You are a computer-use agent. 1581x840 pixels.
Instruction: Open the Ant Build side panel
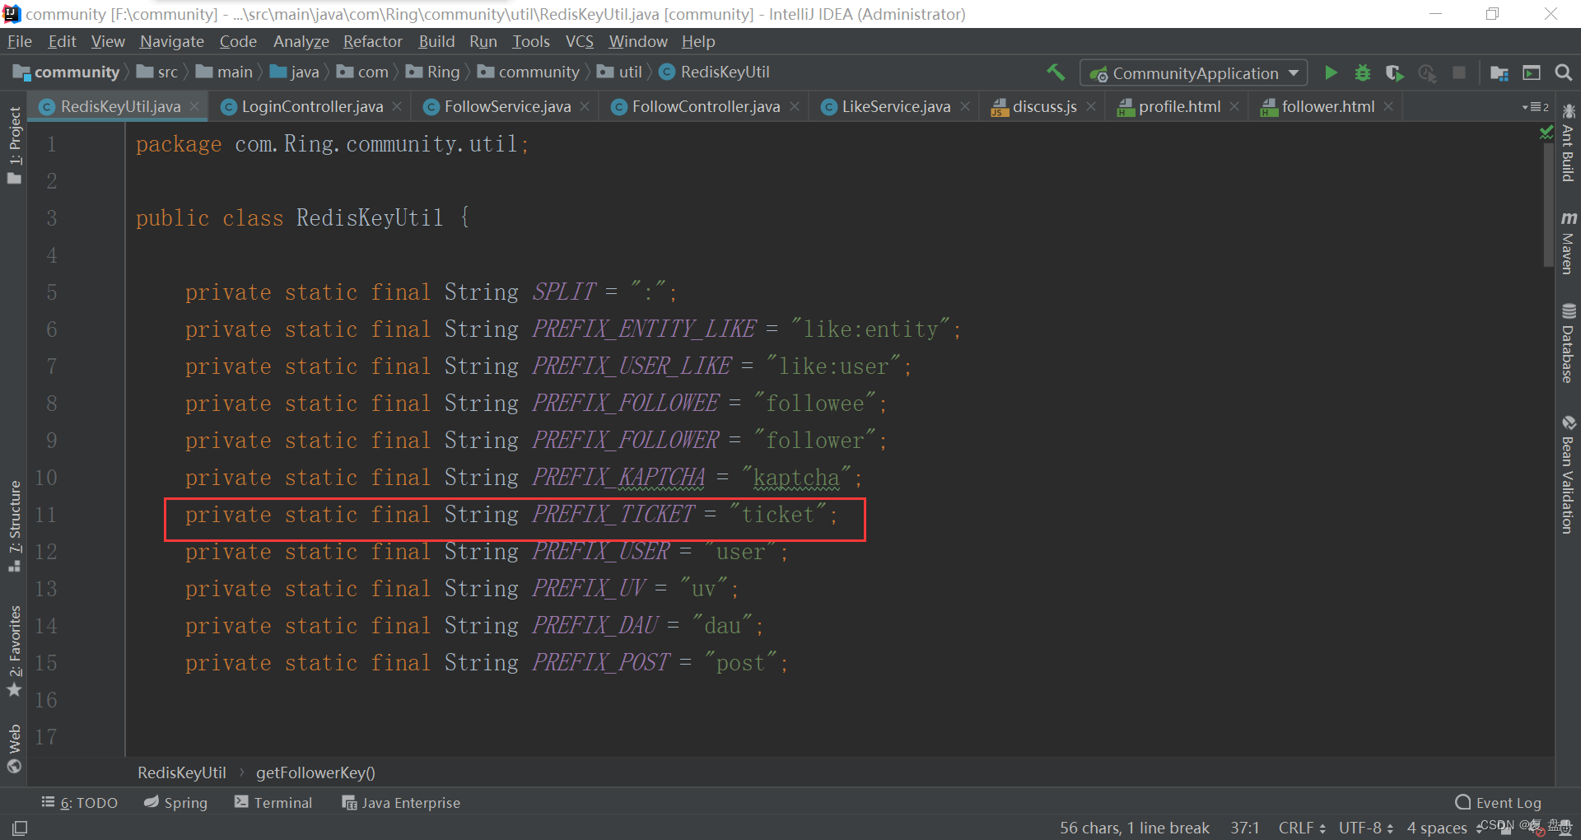pos(1568,142)
